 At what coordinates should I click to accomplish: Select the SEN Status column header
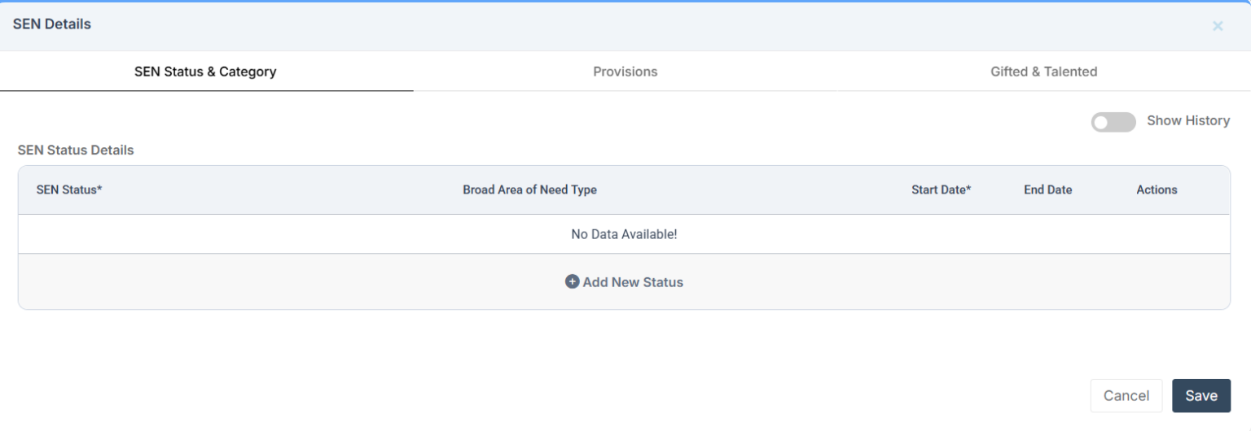pos(66,189)
